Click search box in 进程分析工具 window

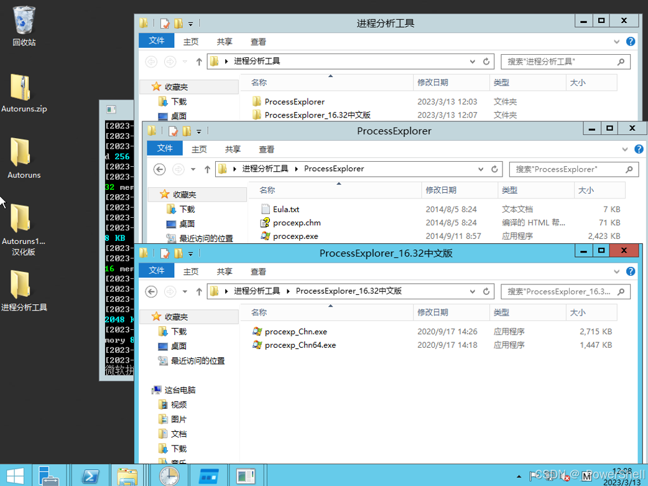click(565, 62)
